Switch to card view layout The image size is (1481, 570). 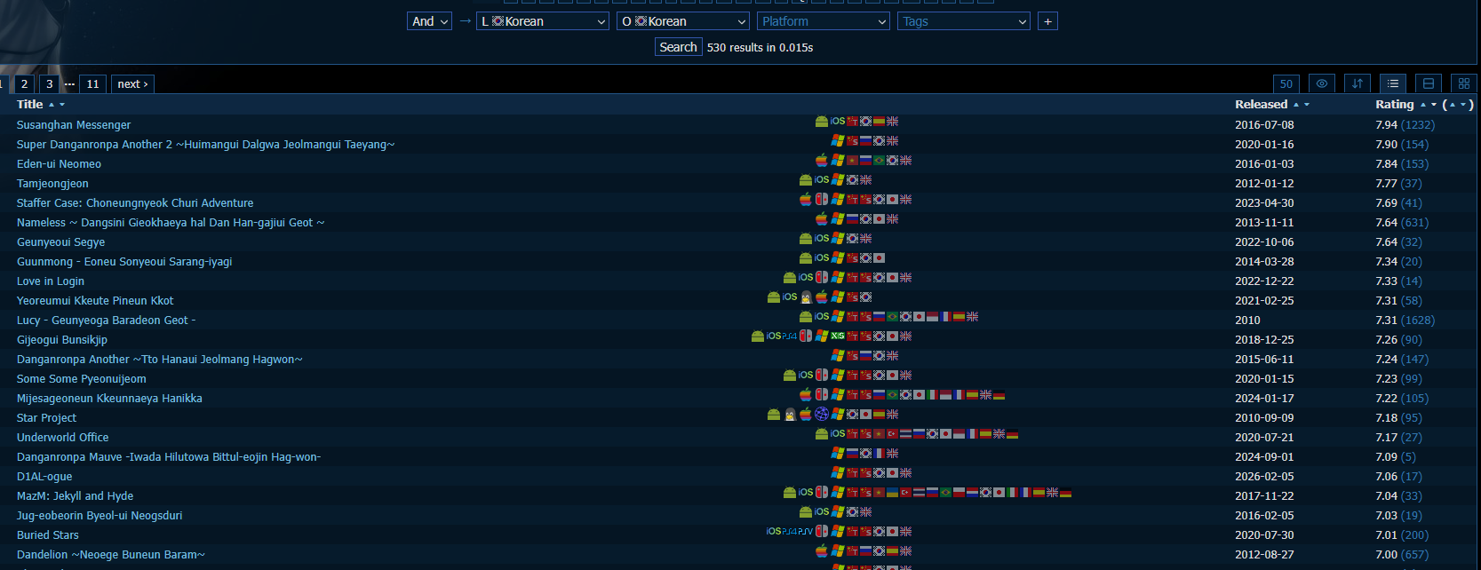pos(1429,83)
